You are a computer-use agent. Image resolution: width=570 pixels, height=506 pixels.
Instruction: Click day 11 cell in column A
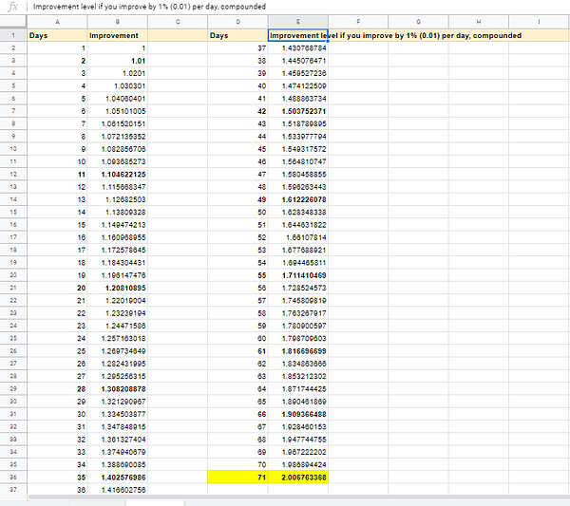(57, 174)
